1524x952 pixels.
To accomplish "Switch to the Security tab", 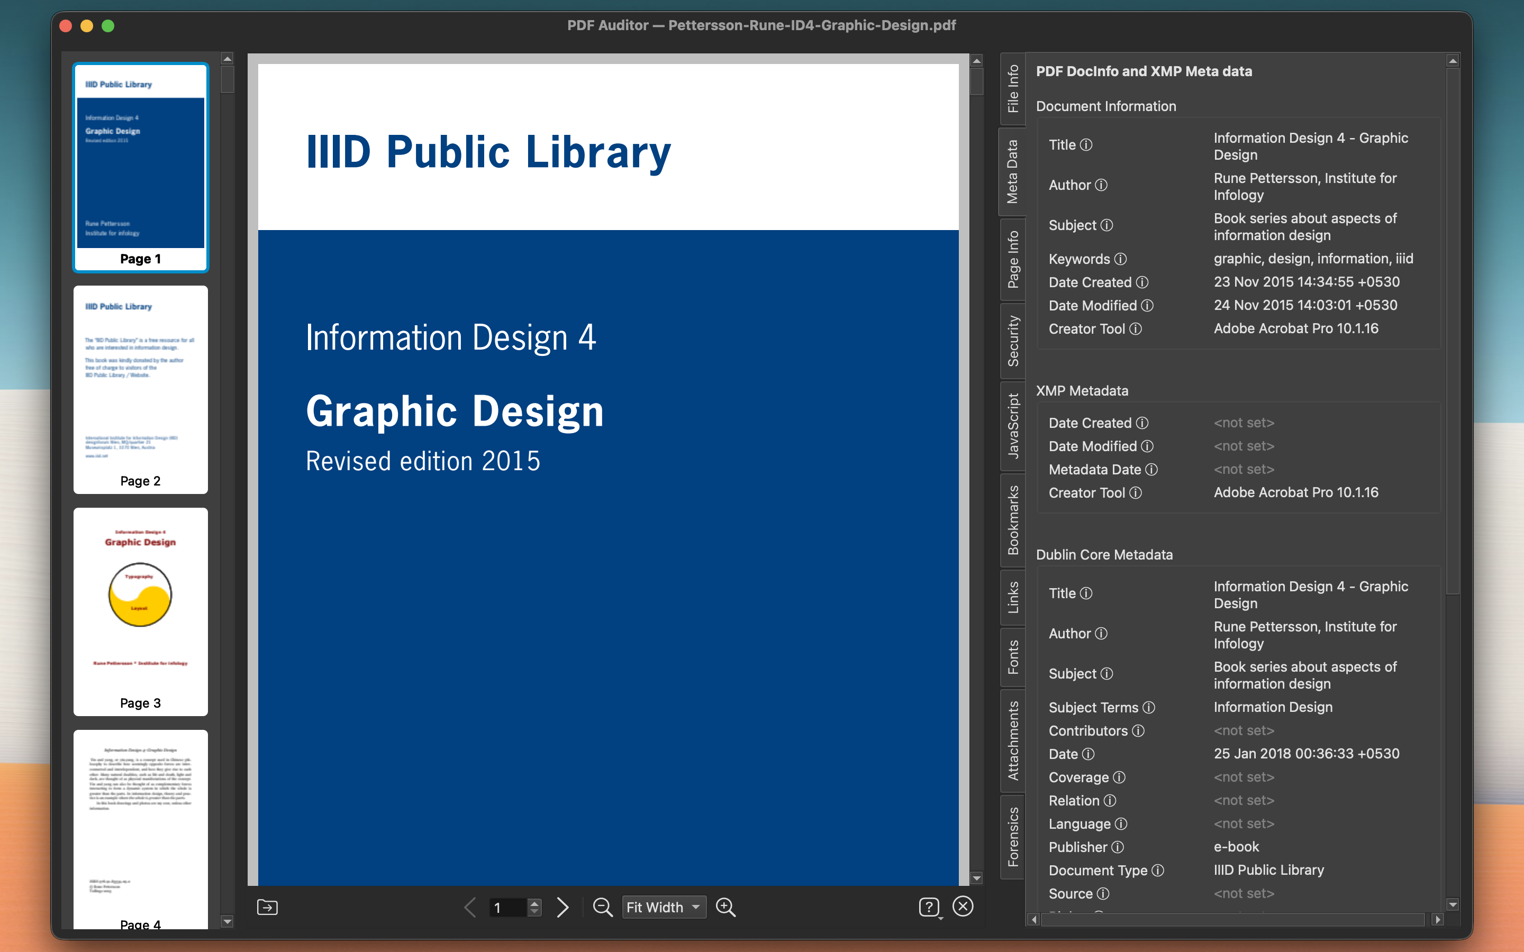I will coord(1013,340).
